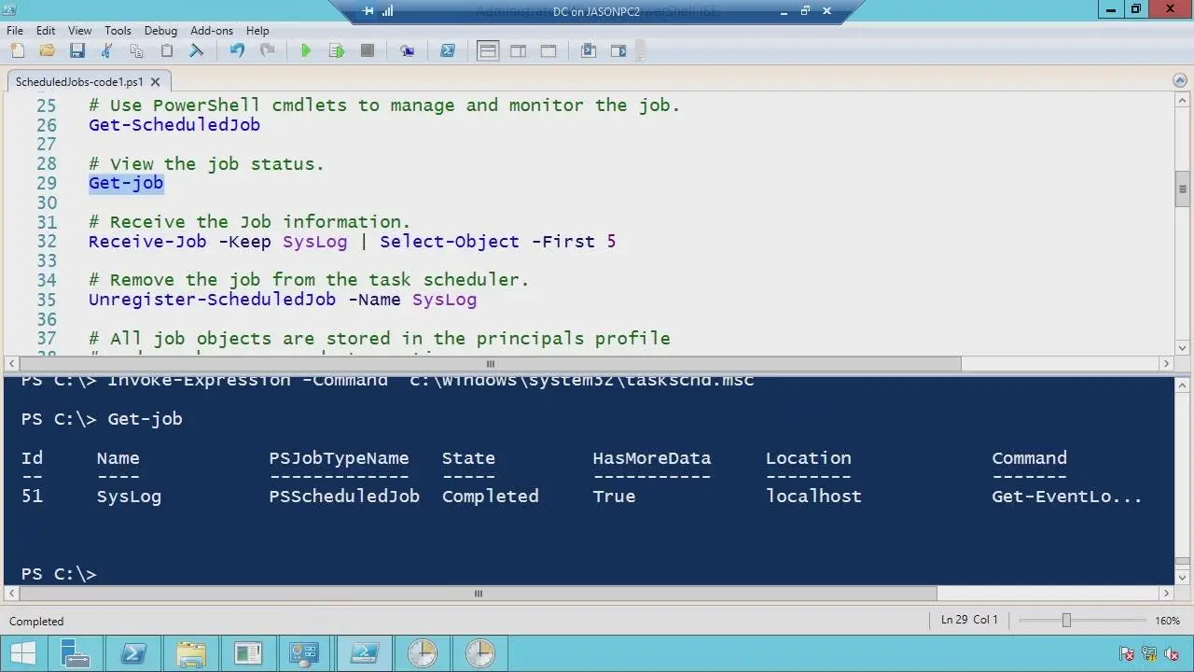Open New Remote PowerShell Tab
Viewport: 1194px width, 672px height.
click(x=407, y=50)
